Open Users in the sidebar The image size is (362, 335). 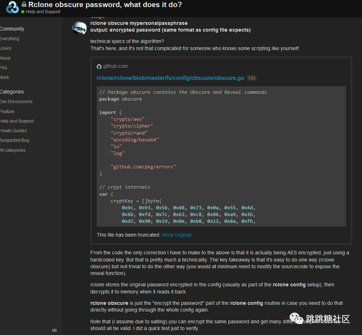click(6, 48)
